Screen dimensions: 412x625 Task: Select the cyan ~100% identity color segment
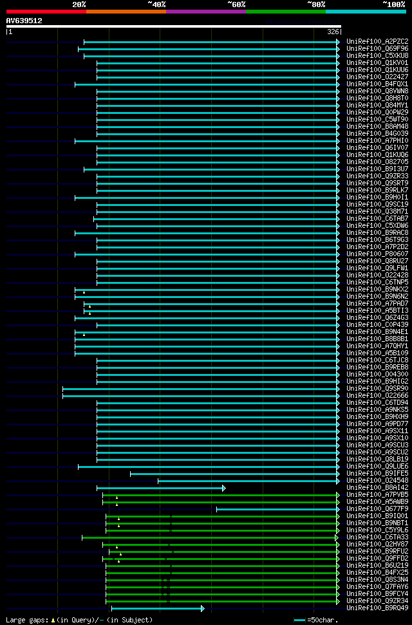pyautogui.click(x=366, y=12)
